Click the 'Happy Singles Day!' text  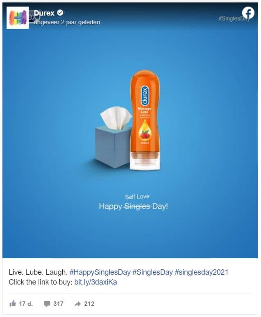pos(133,207)
